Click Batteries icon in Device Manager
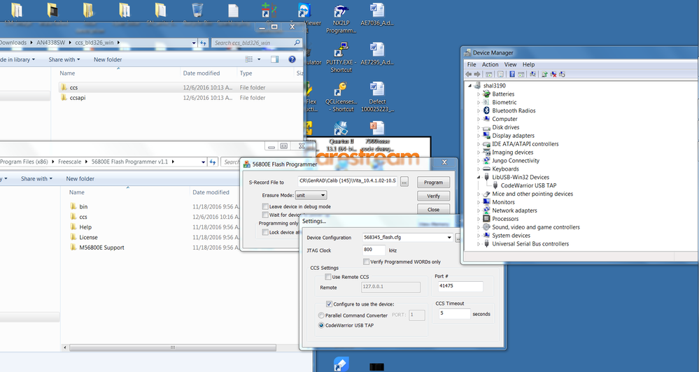Image resolution: width=699 pixels, height=372 pixels. 486,94
